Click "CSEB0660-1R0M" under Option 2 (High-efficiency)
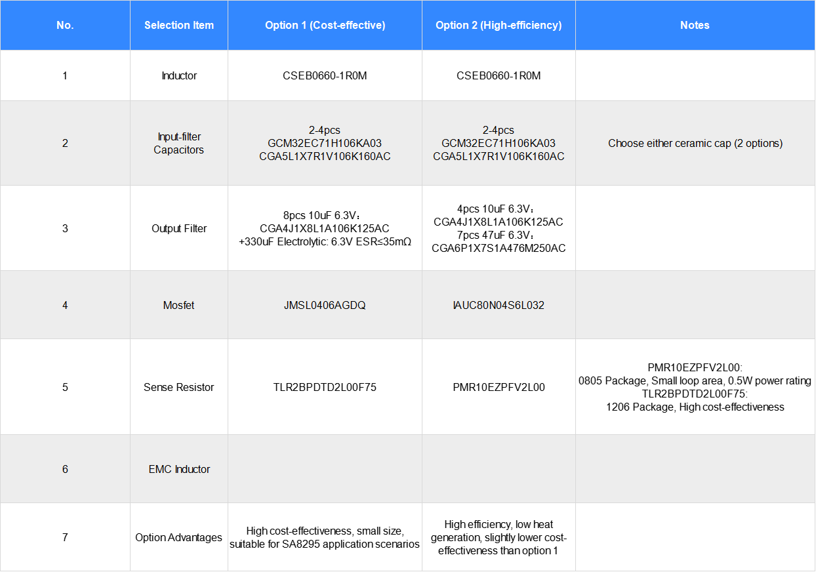The image size is (816, 572). 499,75
